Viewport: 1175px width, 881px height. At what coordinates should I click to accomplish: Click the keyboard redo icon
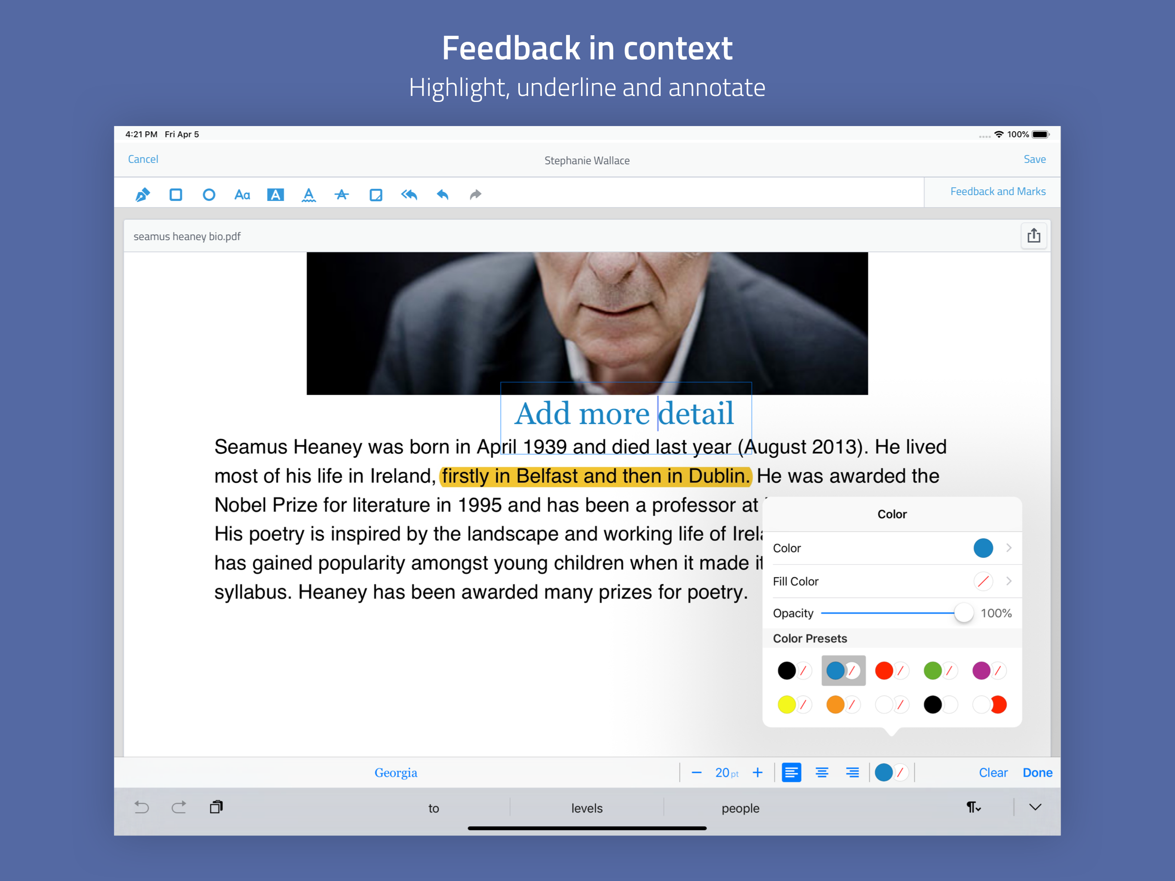(179, 807)
